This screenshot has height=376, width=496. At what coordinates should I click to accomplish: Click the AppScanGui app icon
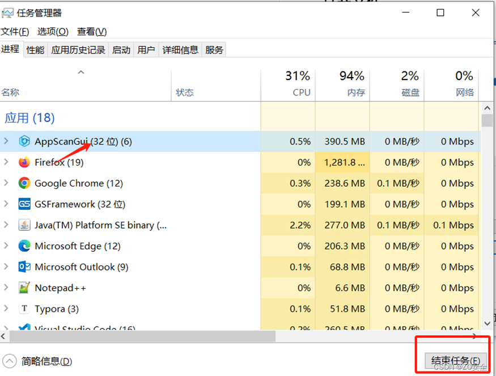point(24,141)
